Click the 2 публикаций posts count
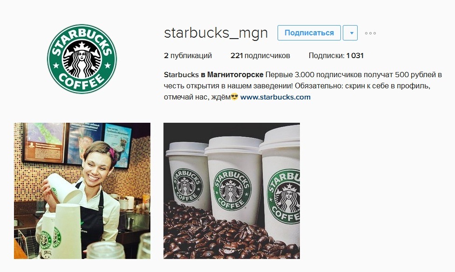 [x=188, y=56]
